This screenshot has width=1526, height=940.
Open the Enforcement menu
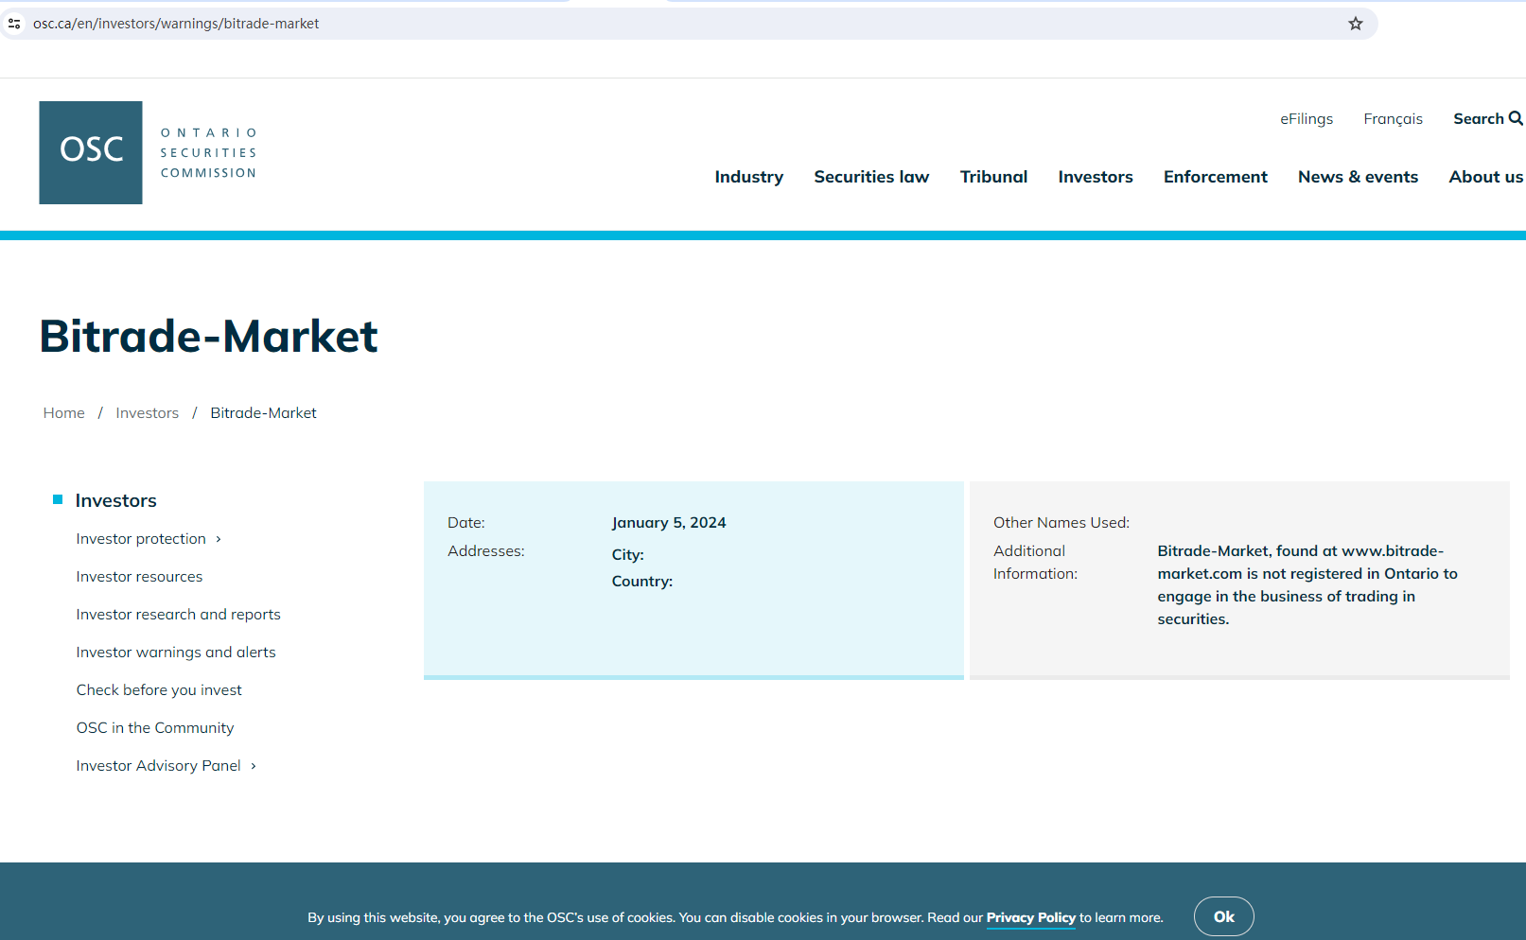click(1215, 177)
